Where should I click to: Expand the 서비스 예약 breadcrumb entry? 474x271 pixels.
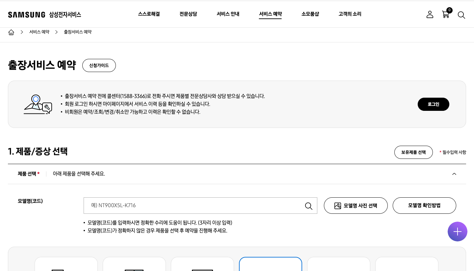tap(39, 32)
